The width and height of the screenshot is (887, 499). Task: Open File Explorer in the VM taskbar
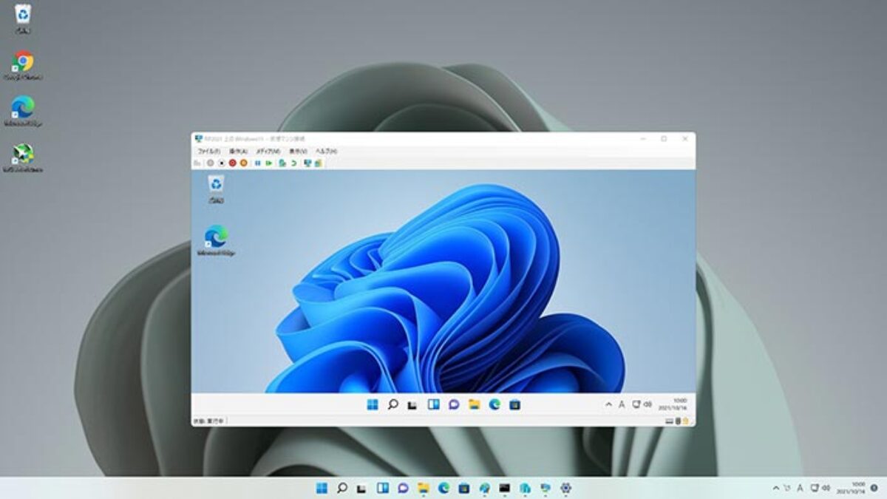475,404
